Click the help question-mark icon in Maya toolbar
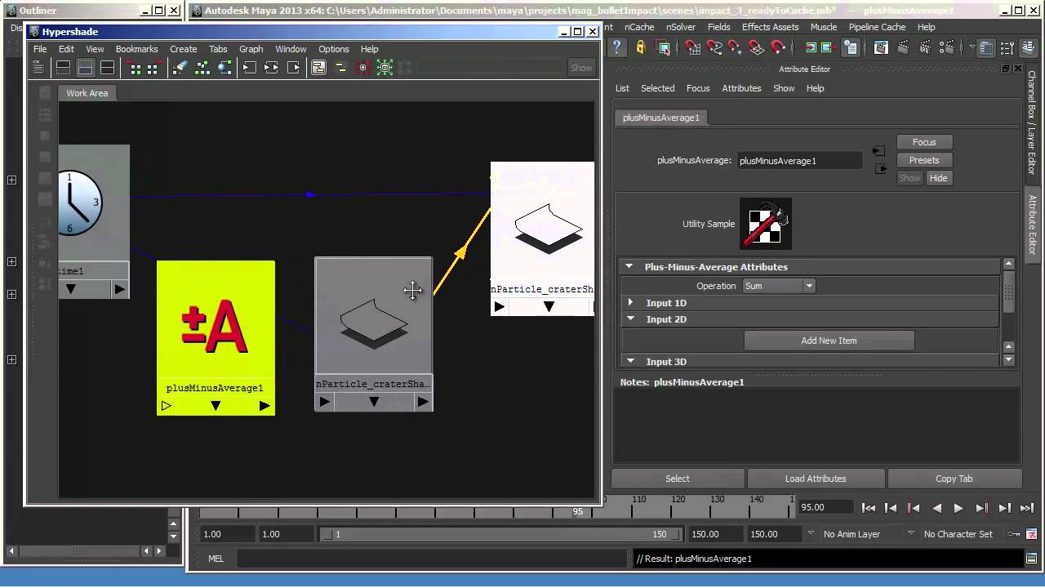The width and height of the screenshot is (1045, 588). (x=617, y=47)
